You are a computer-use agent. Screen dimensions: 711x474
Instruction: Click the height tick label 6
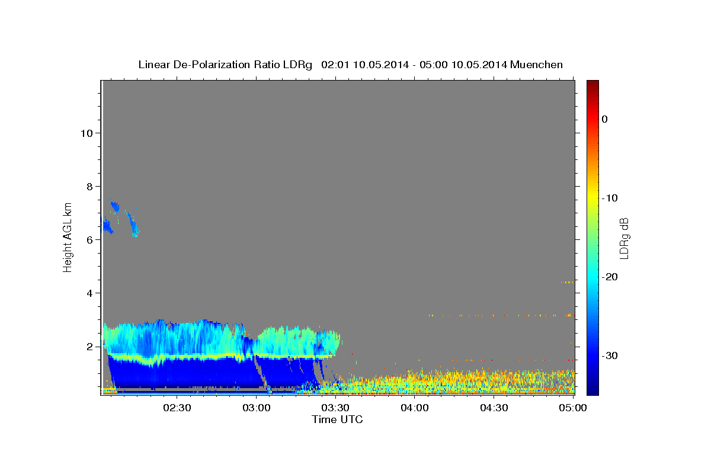89,240
